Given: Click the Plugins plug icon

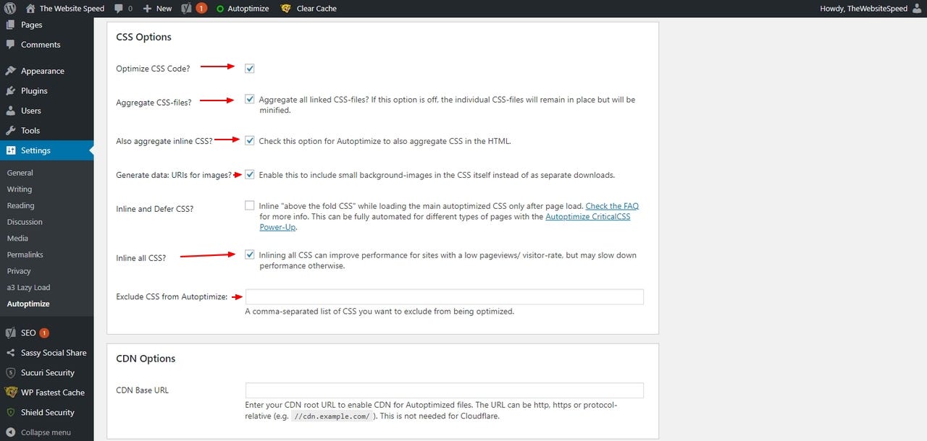Looking at the screenshot, I should coord(10,91).
